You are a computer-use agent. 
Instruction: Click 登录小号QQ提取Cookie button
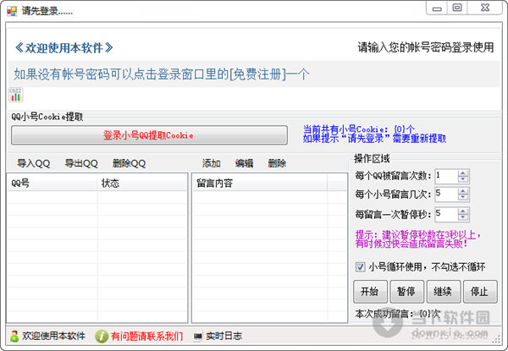pyautogui.click(x=149, y=135)
